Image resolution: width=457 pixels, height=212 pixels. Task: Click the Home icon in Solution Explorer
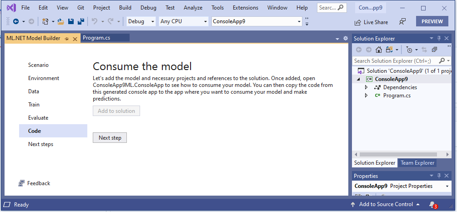pyautogui.click(x=378, y=50)
